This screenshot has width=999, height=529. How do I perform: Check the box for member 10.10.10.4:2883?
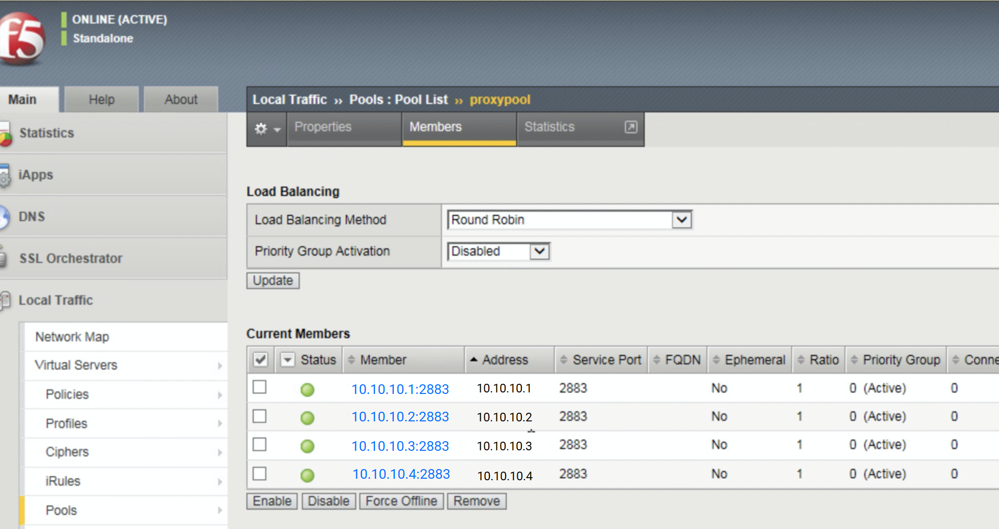click(x=259, y=474)
